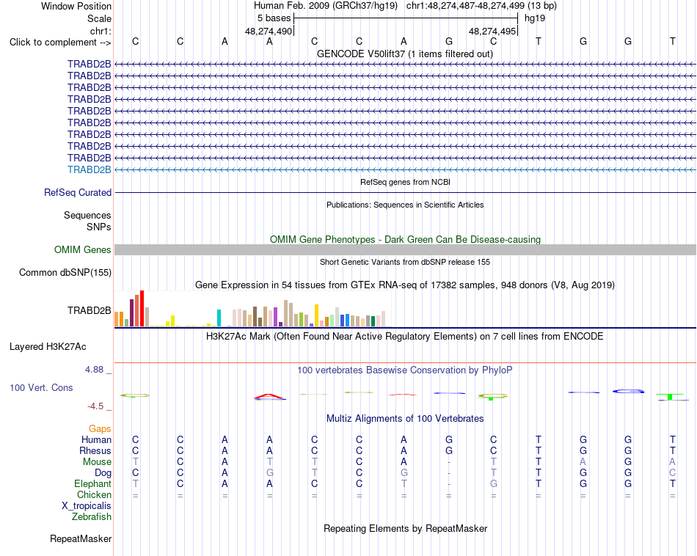Screen dimensions: 697x556
Task: Select the 'X_tropicalis' alignment row label
Action: click(x=87, y=506)
